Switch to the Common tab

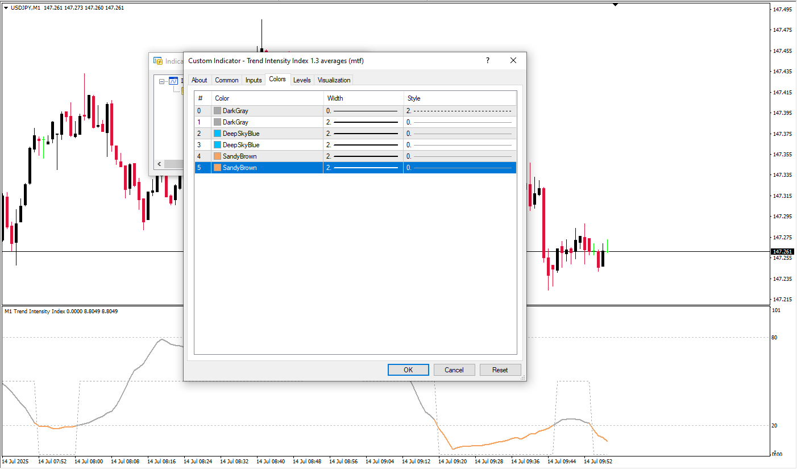[x=226, y=80]
